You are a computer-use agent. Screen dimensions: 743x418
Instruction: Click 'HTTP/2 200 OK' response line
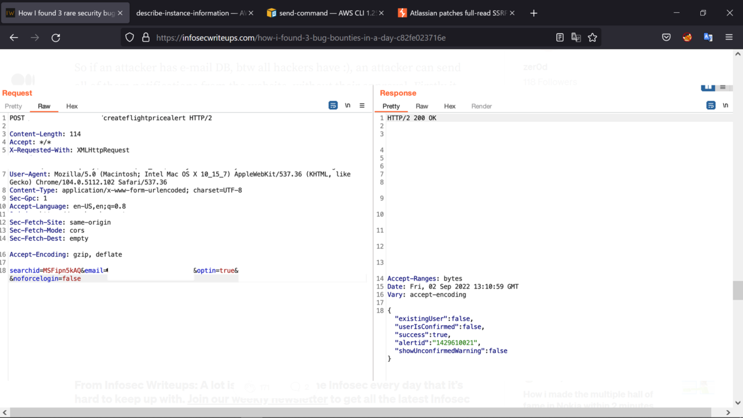pos(412,118)
